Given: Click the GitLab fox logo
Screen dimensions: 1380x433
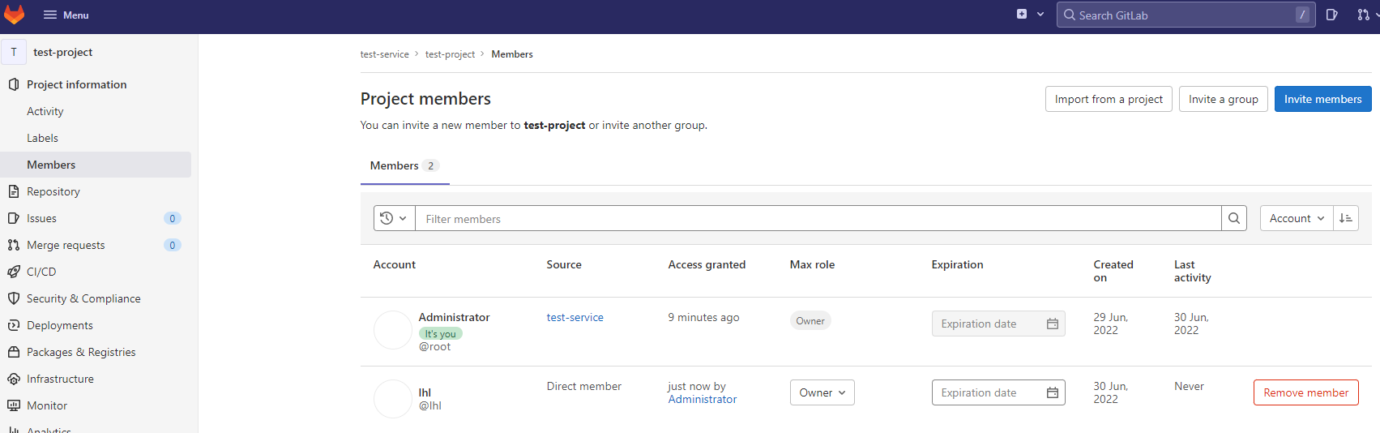Looking at the screenshot, I should pyautogui.click(x=15, y=15).
